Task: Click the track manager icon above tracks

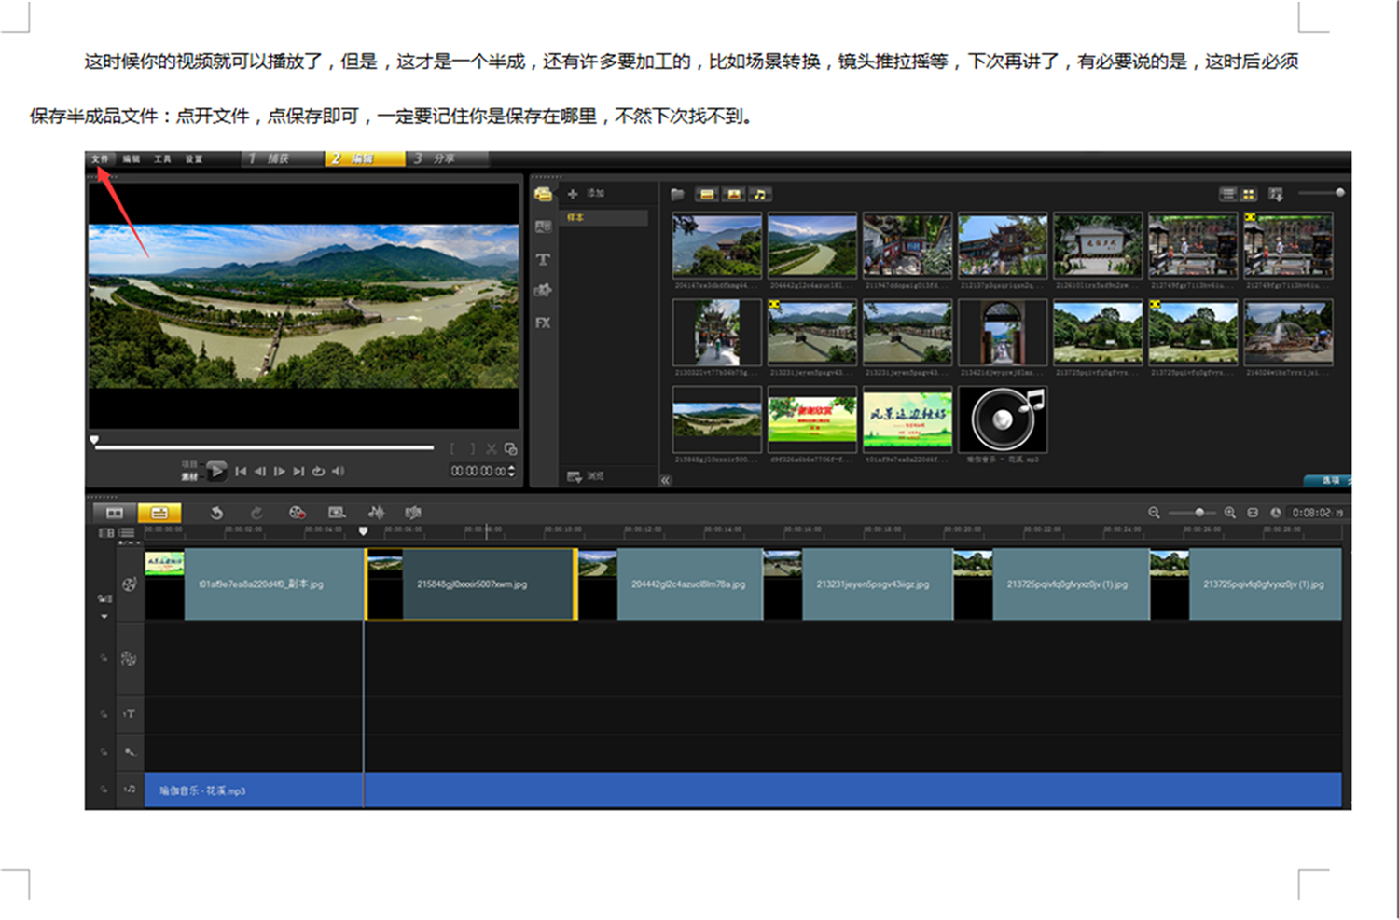Action: coord(127,532)
